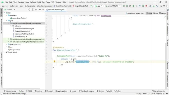The image size is (169, 95).
Task: Open the Layout Inspector tool window
Action: pos(158,91)
